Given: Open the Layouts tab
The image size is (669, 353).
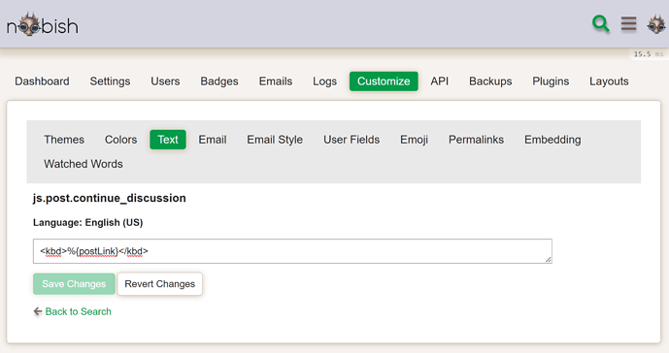Looking at the screenshot, I should tap(609, 81).
